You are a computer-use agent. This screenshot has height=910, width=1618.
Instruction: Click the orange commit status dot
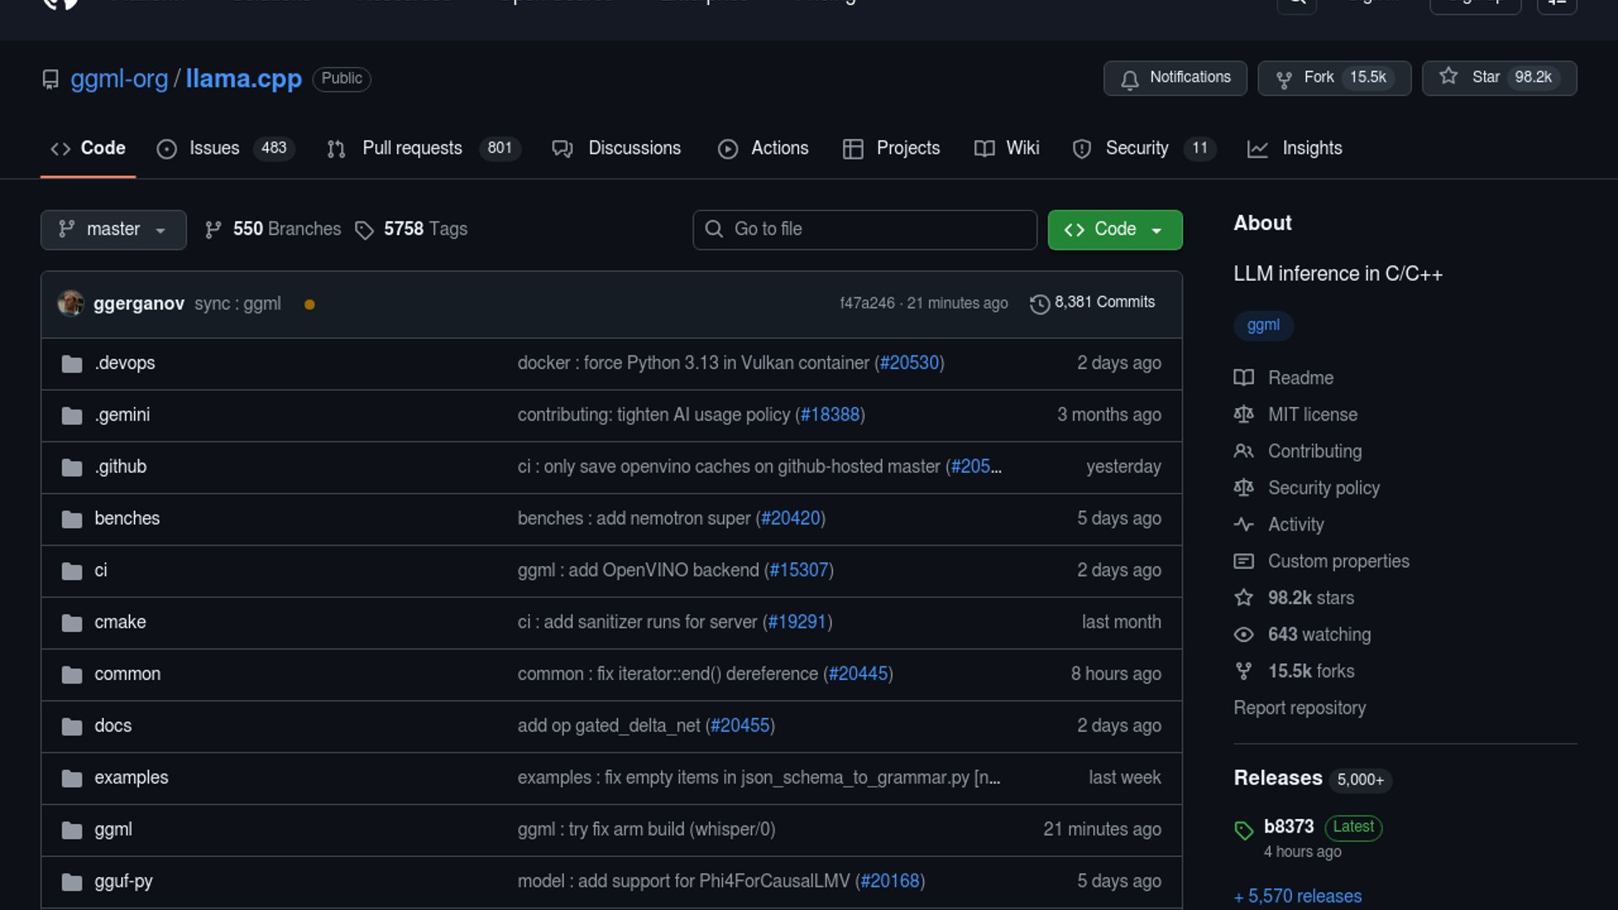click(309, 305)
